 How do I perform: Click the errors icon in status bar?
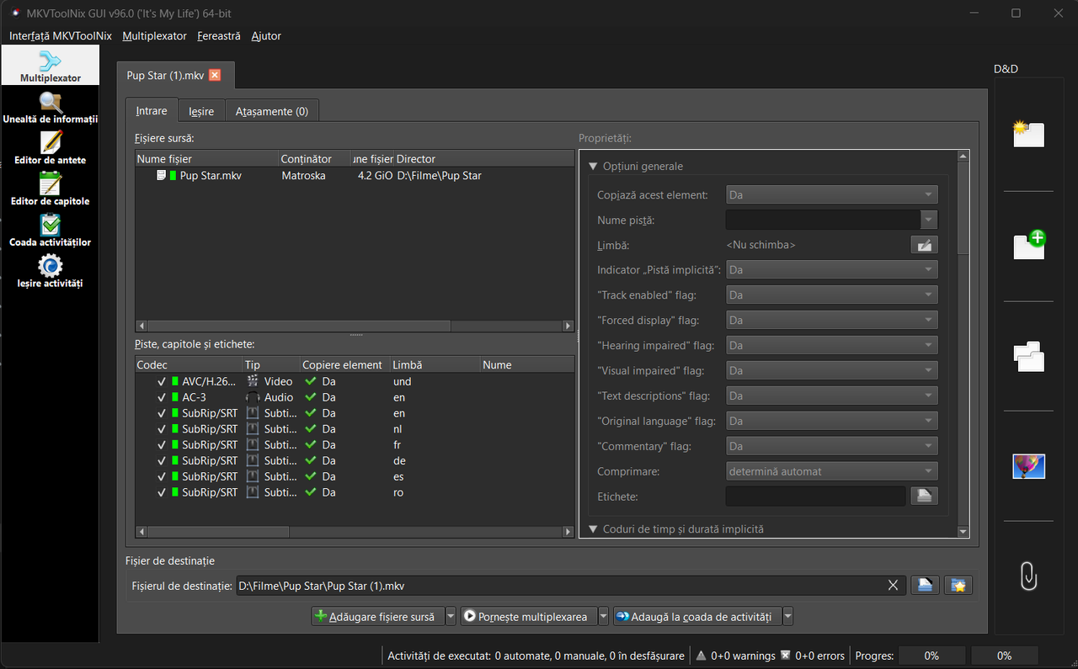click(x=785, y=655)
